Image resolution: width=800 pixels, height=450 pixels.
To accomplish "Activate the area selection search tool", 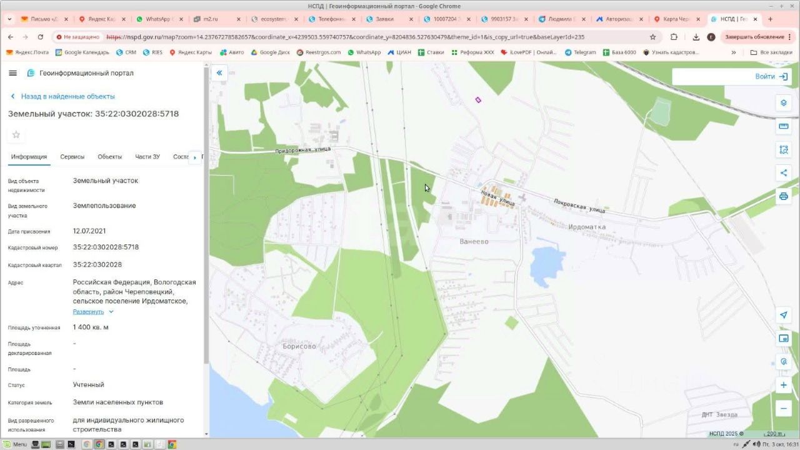I will point(783,150).
